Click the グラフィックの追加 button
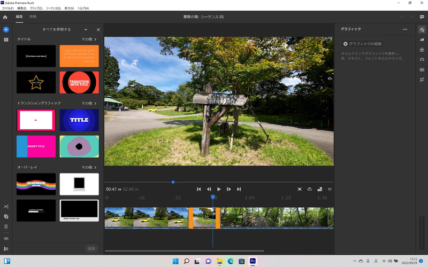The height and width of the screenshot is (267, 428). coord(363,44)
